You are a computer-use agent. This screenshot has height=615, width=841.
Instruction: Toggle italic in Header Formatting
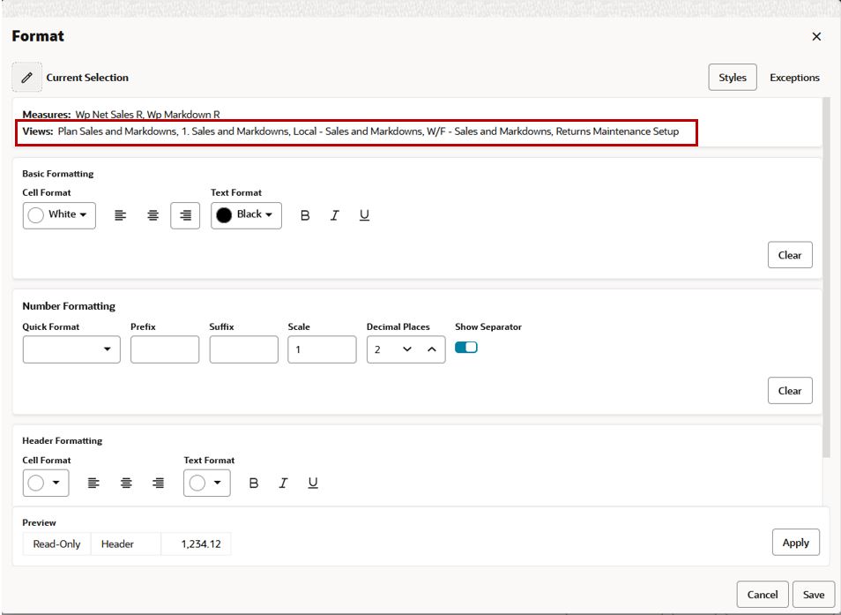click(283, 483)
